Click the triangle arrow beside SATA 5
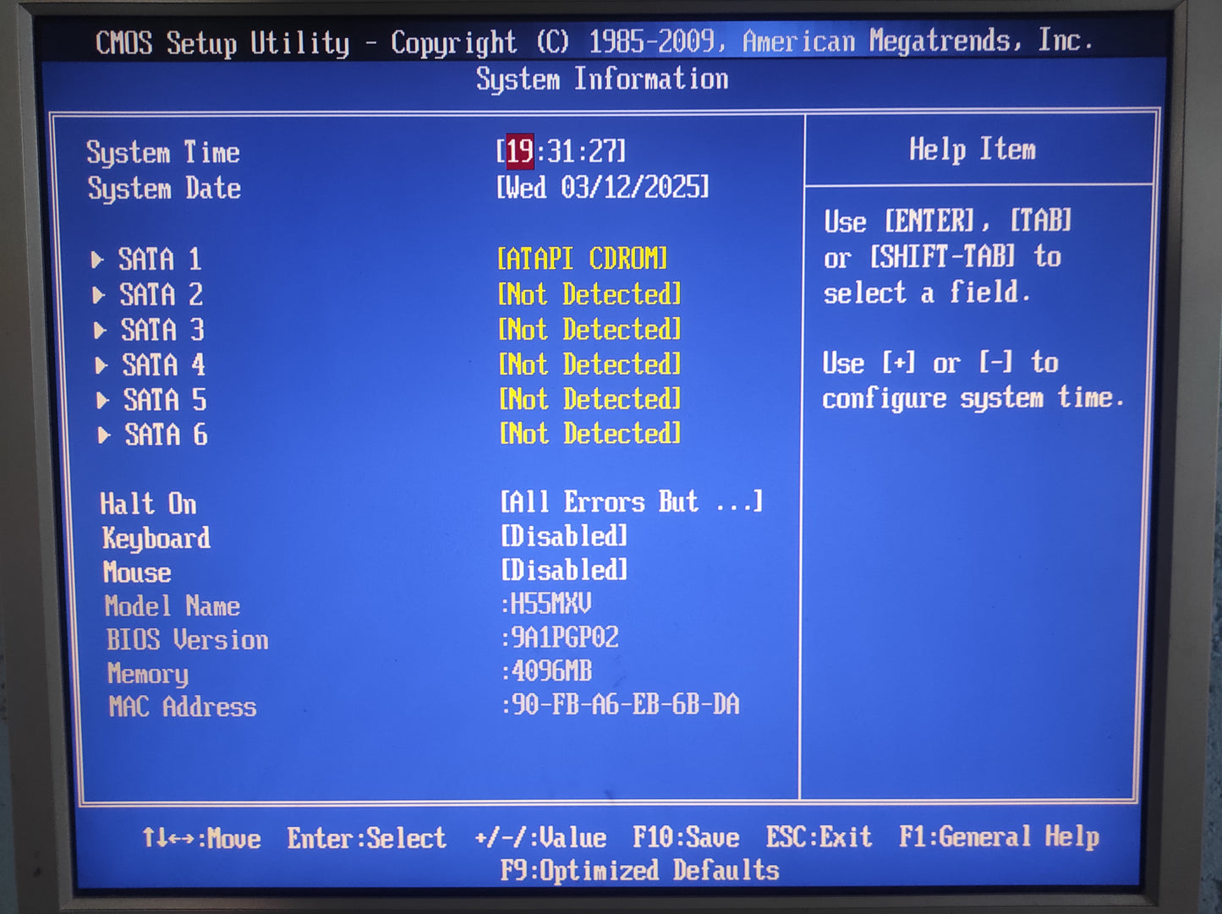Viewport: 1222px width, 914px height. pyautogui.click(x=102, y=400)
